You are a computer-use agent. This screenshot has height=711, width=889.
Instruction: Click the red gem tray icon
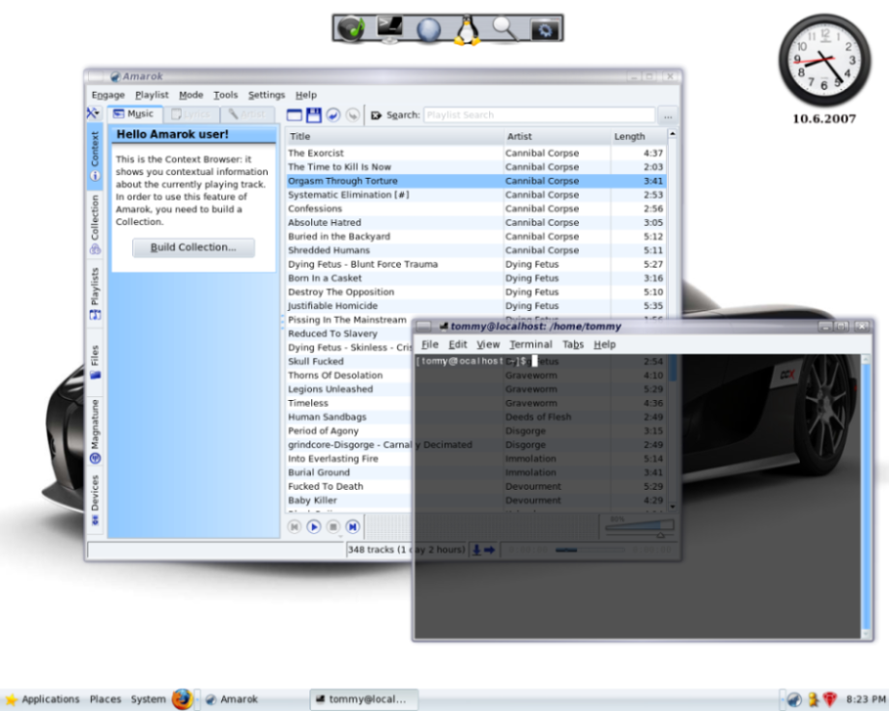coord(830,699)
